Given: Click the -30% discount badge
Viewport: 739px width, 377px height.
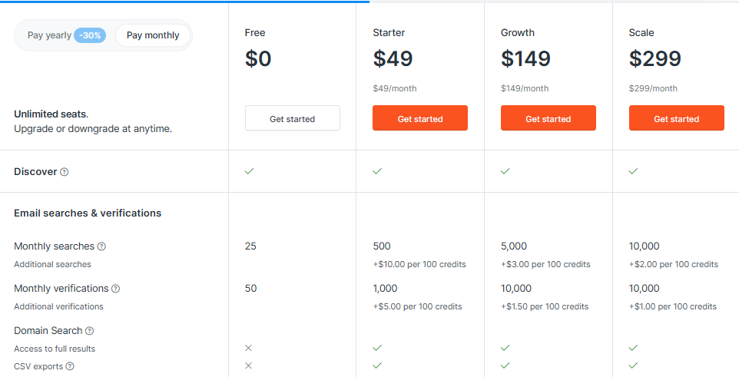Looking at the screenshot, I should (90, 35).
